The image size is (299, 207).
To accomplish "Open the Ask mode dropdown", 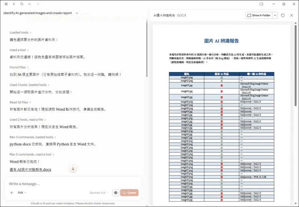I will point(22,192).
